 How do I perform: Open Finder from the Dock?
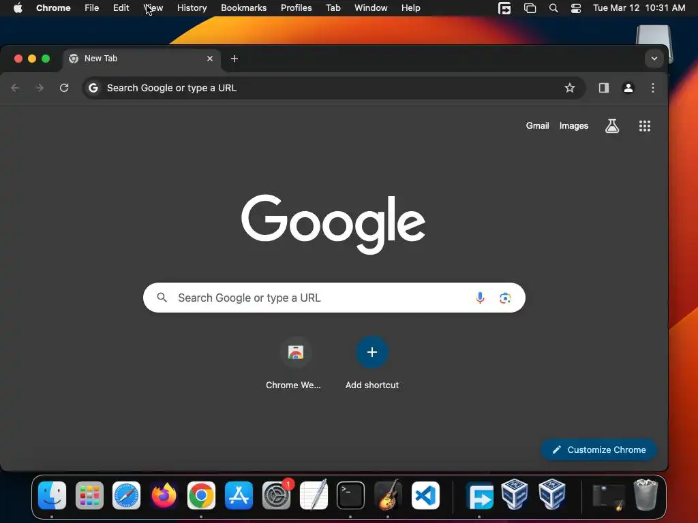[x=52, y=495]
